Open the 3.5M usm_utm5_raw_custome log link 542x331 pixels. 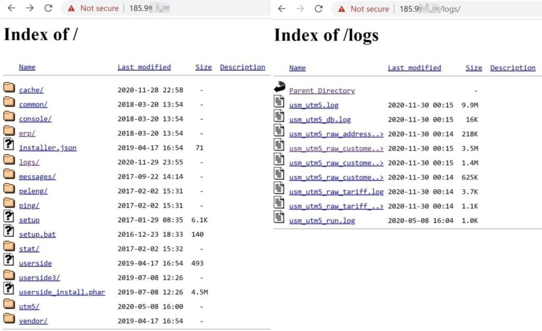pos(336,149)
